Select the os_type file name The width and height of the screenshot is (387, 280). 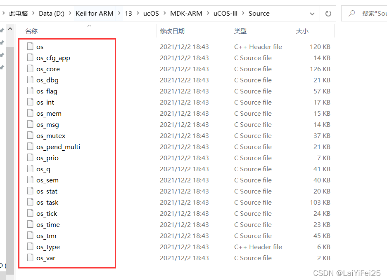pos(48,247)
